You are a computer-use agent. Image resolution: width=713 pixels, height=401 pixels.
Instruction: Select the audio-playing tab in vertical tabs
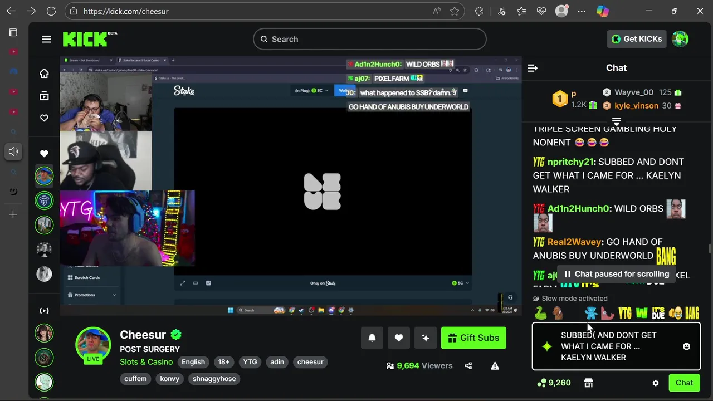coord(13,151)
